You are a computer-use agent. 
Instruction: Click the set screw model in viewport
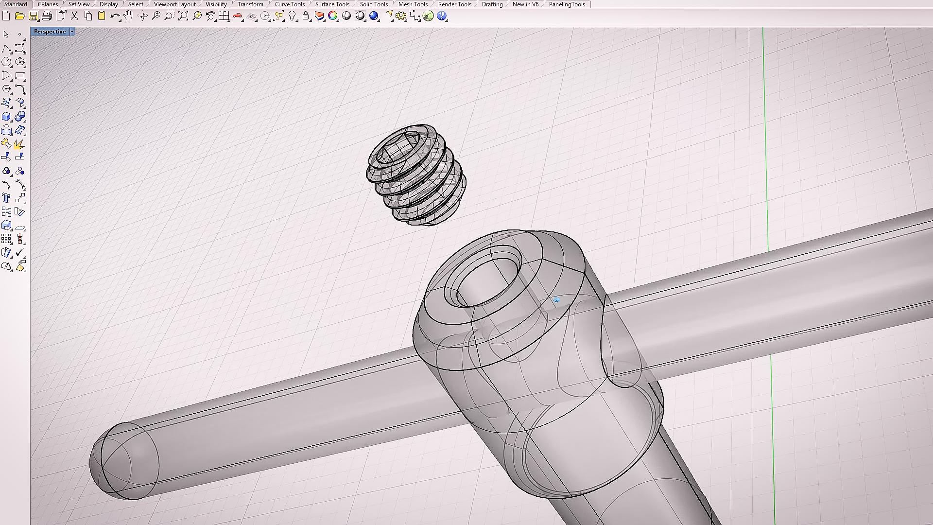click(416, 175)
